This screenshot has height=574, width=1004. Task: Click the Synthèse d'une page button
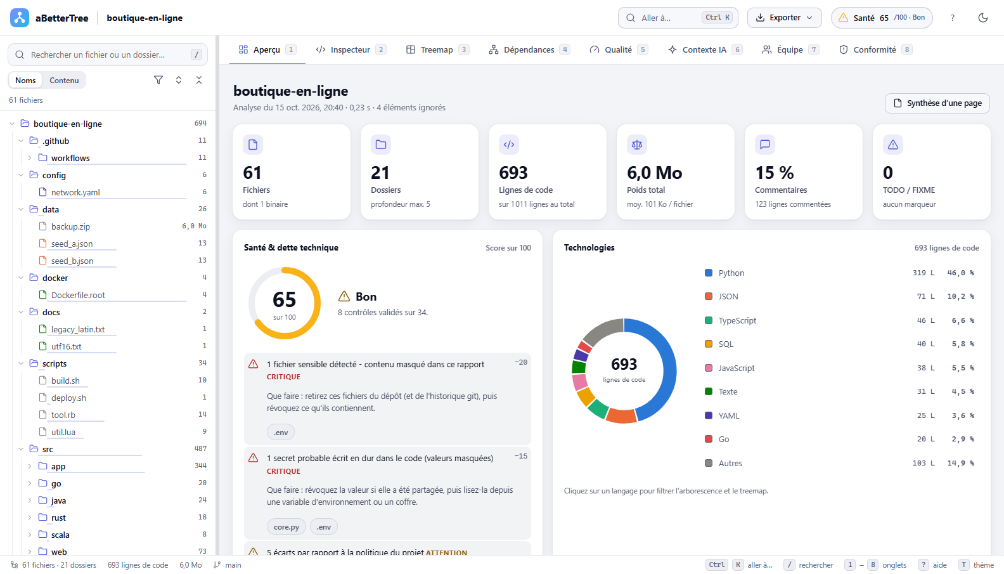coord(937,103)
